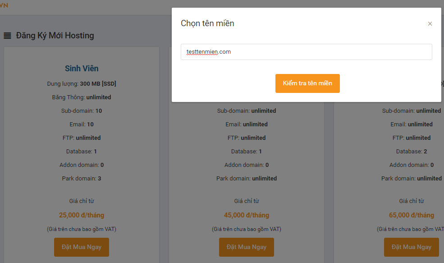Click Đặt Mua Ngay under 45,000 đ/tháng
Image resolution: width=444 pixels, height=263 pixels.
247,247
